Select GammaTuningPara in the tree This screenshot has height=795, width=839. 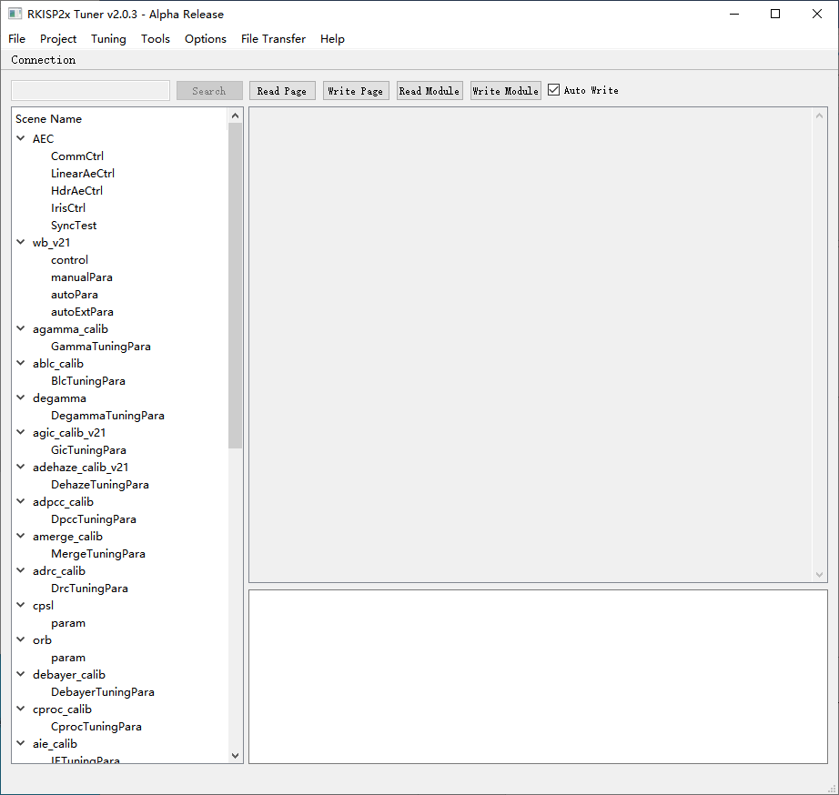(100, 347)
